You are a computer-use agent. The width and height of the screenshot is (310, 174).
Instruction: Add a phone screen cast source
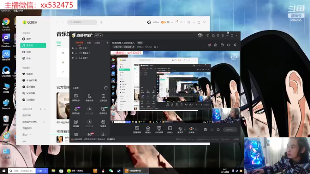tap(159, 130)
